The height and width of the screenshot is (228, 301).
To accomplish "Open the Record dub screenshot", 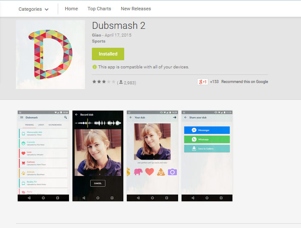I will [98, 156].
